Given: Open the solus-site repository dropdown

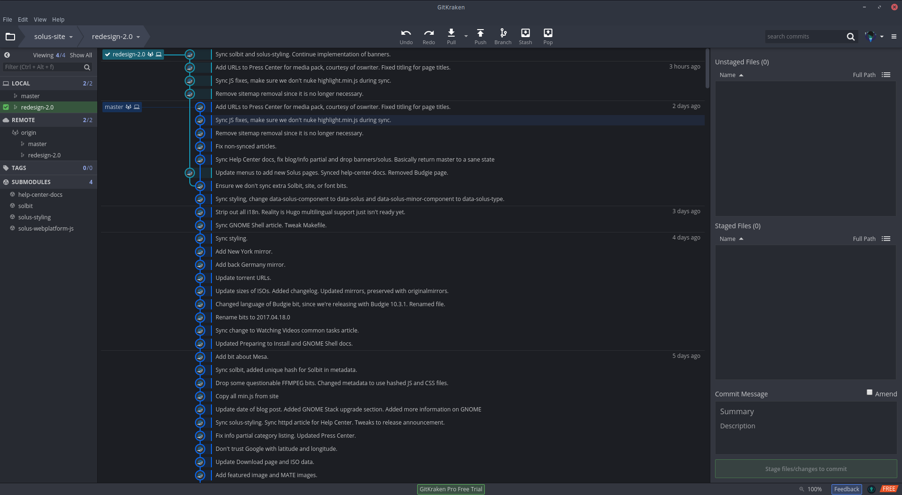Looking at the screenshot, I should [53, 37].
